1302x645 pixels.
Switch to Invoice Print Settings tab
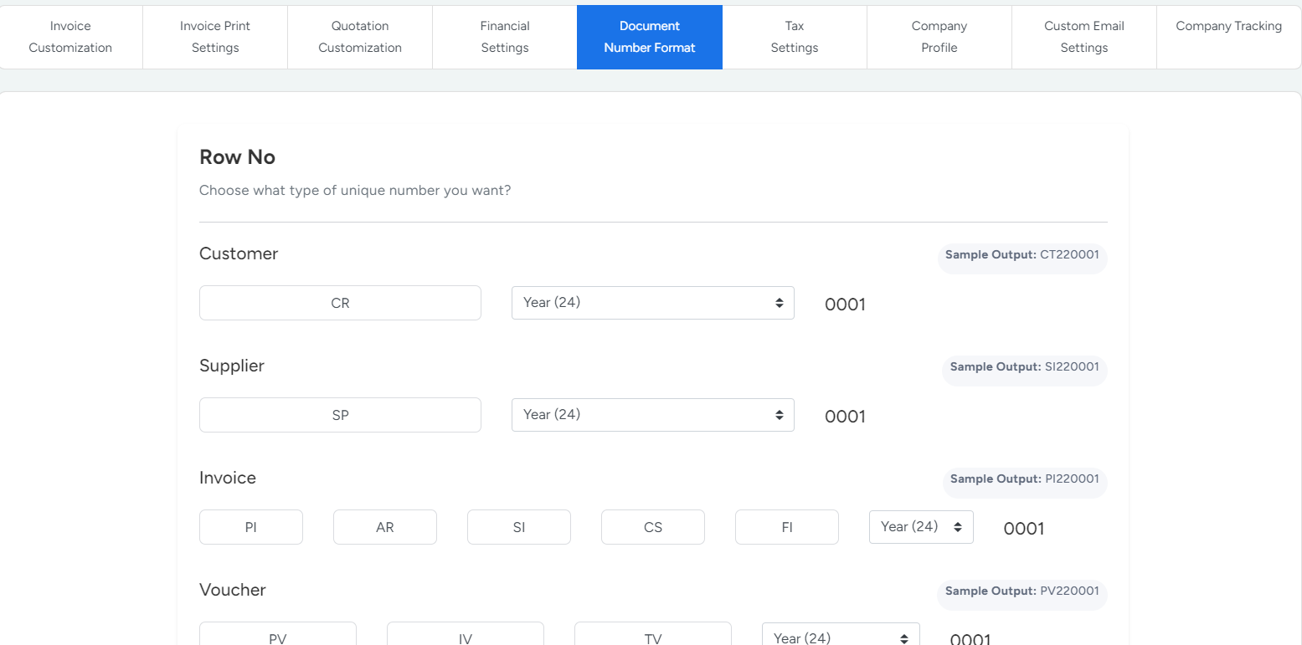pos(215,37)
